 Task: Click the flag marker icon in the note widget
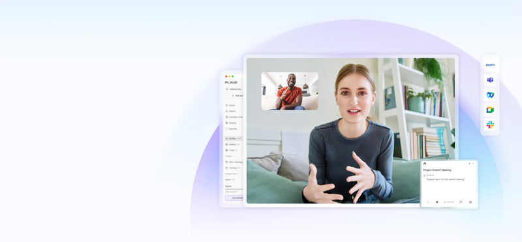click(461, 202)
